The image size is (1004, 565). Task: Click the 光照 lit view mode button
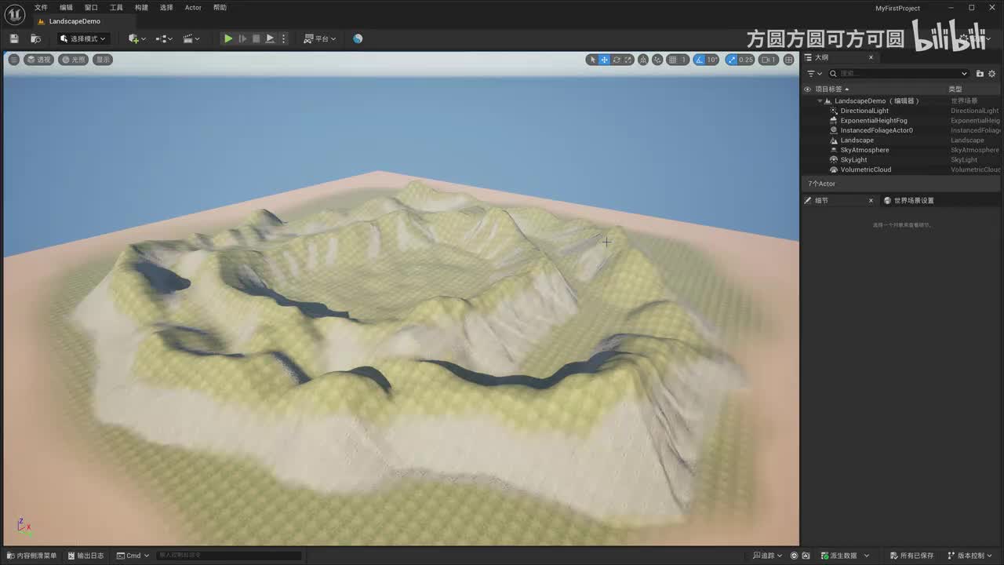click(x=73, y=60)
